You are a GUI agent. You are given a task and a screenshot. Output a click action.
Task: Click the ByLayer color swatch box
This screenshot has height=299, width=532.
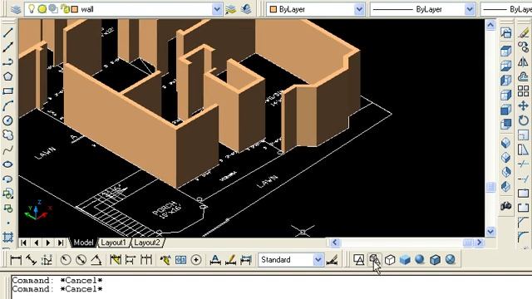coord(273,9)
